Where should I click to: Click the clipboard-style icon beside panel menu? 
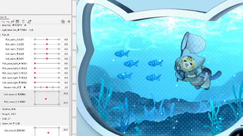pyautogui.click(x=63, y=21)
